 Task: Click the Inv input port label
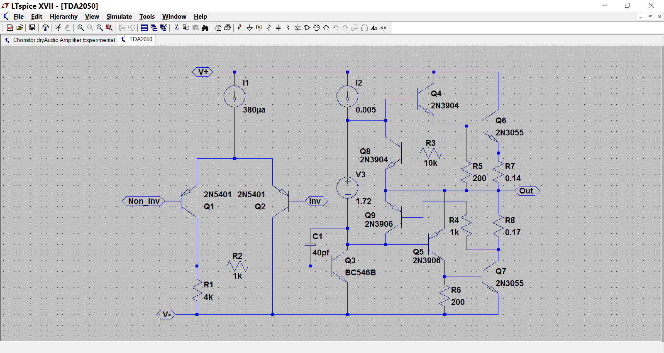(315, 201)
